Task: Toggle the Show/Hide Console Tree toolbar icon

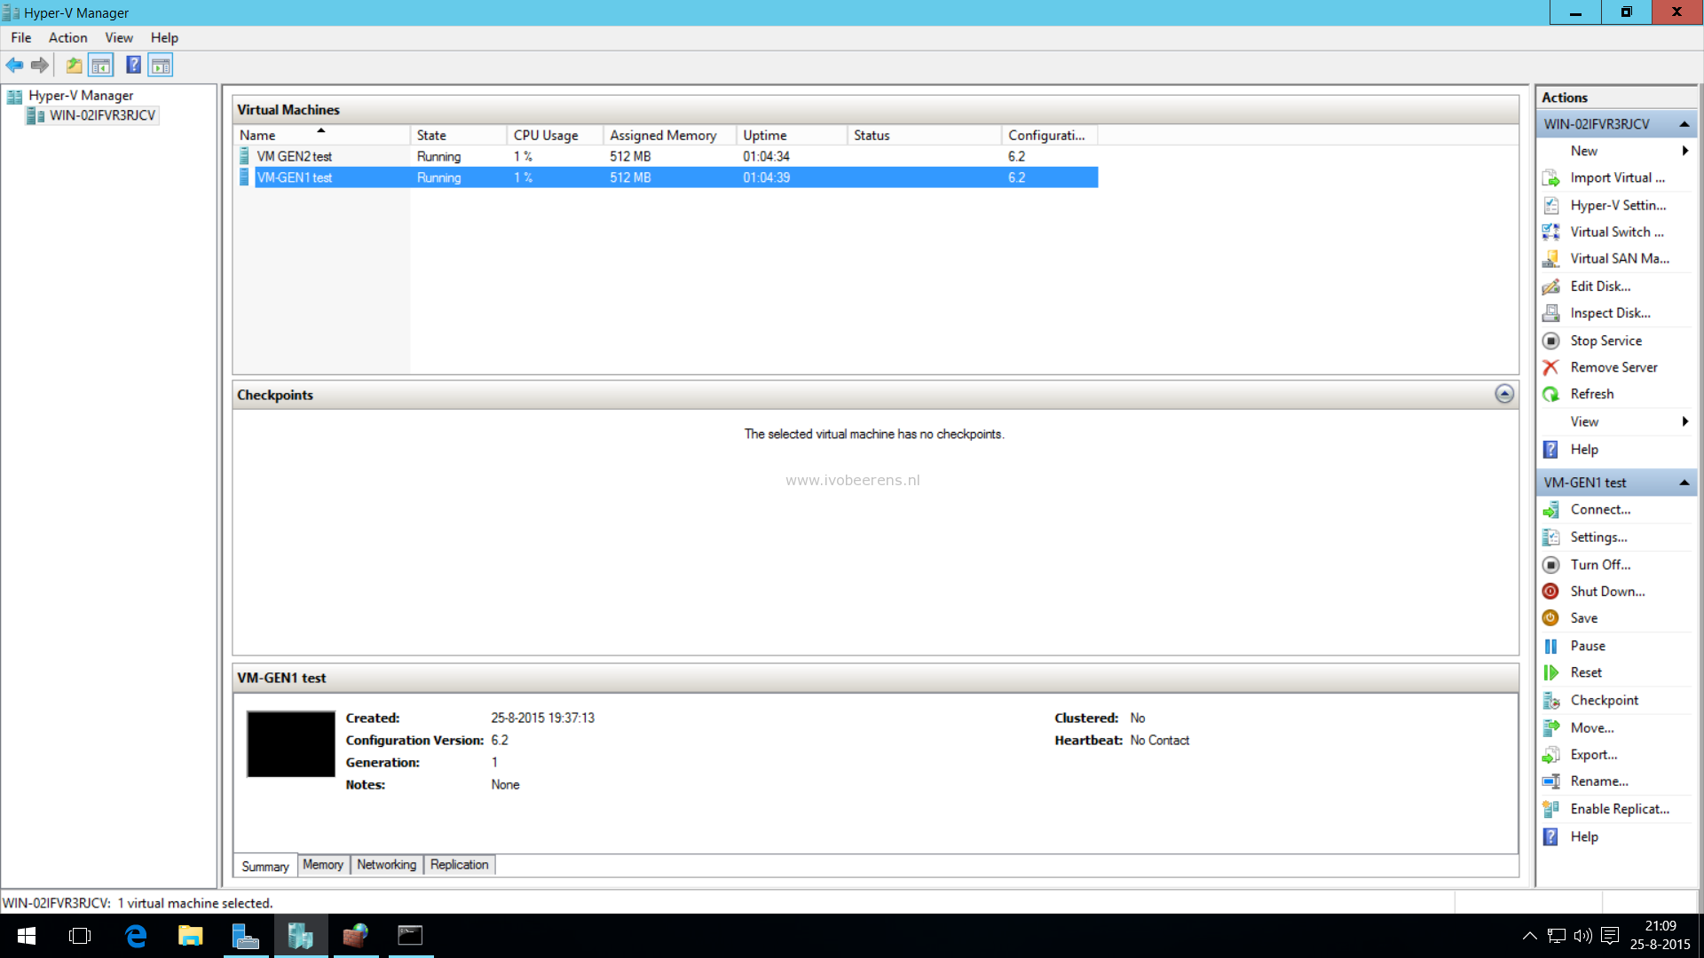Action: click(101, 65)
